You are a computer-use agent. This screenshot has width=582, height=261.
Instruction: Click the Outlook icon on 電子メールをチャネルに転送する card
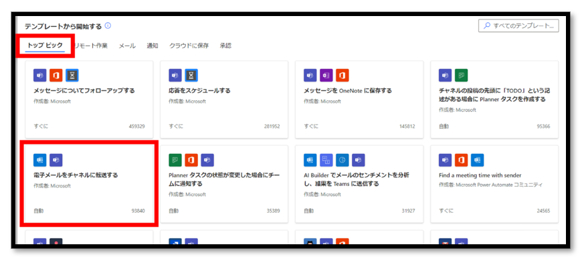coord(39,160)
